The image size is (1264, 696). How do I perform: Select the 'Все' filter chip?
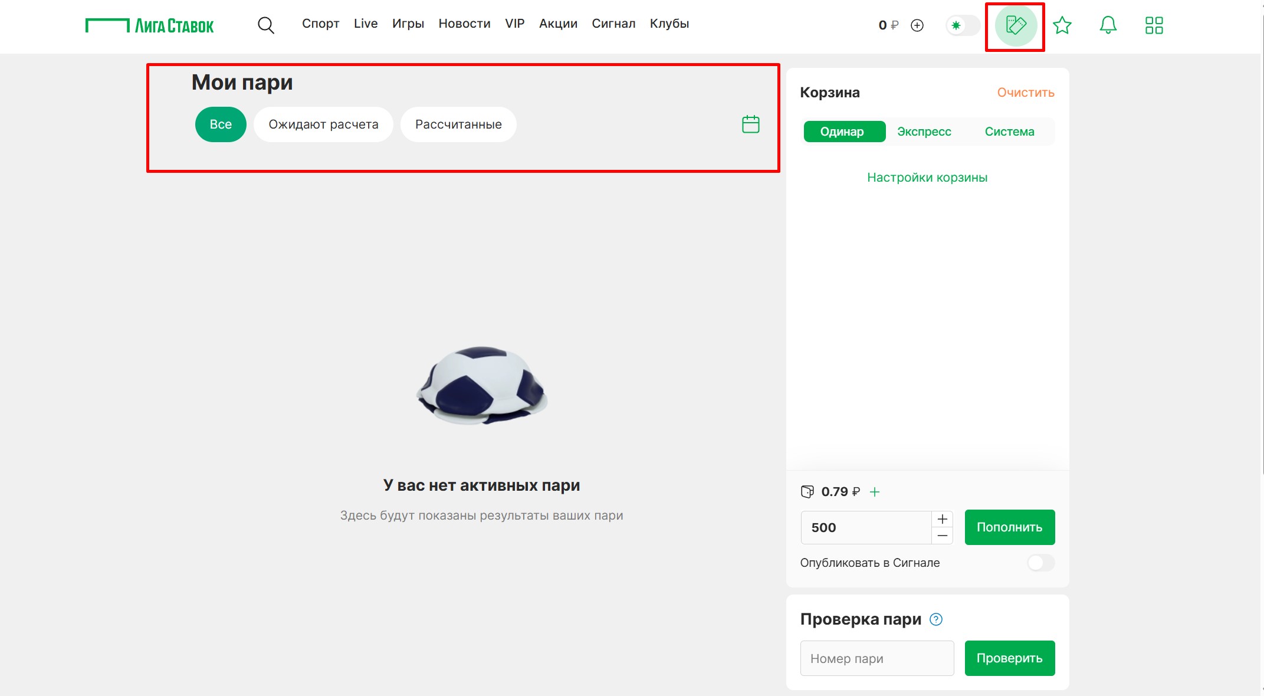(x=220, y=124)
